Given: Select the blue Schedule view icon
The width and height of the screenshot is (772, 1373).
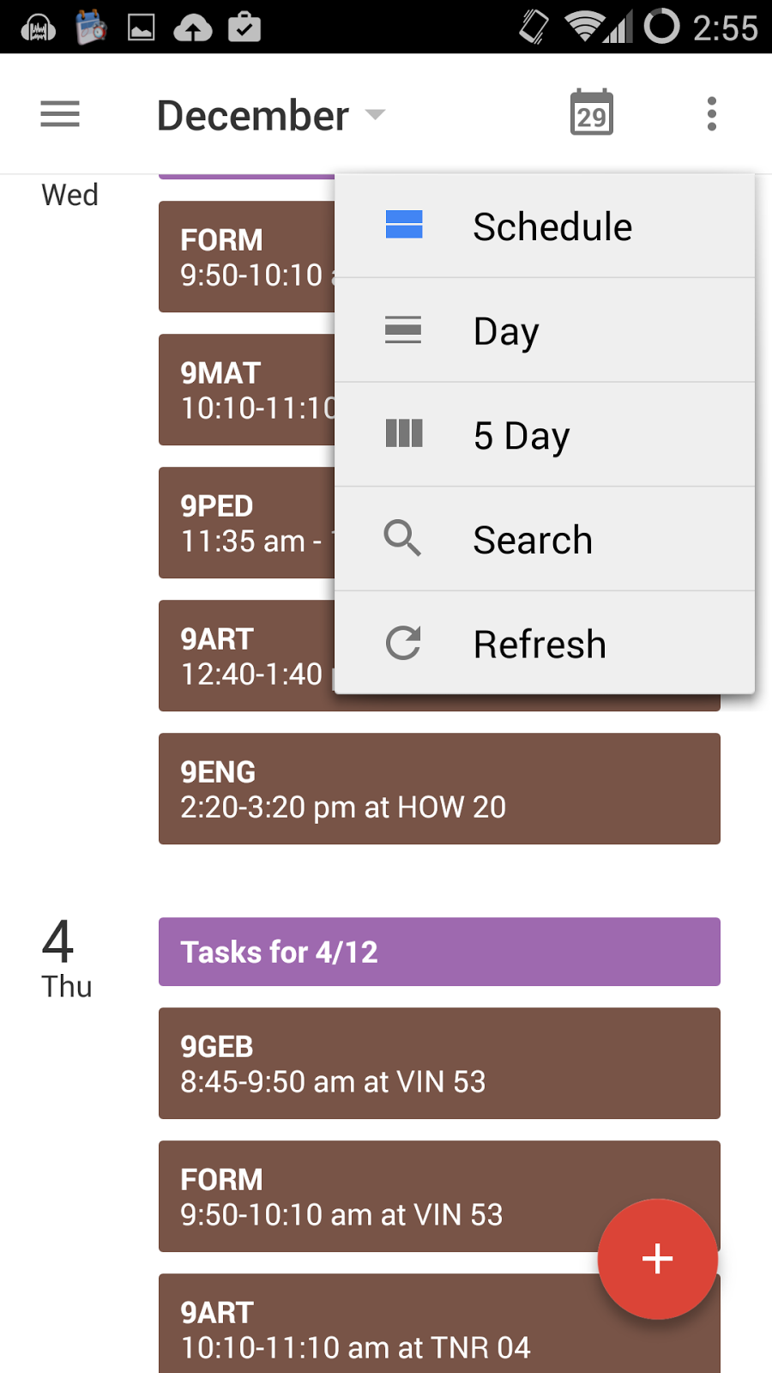Looking at the screenshot, I should tap(404, 225).
